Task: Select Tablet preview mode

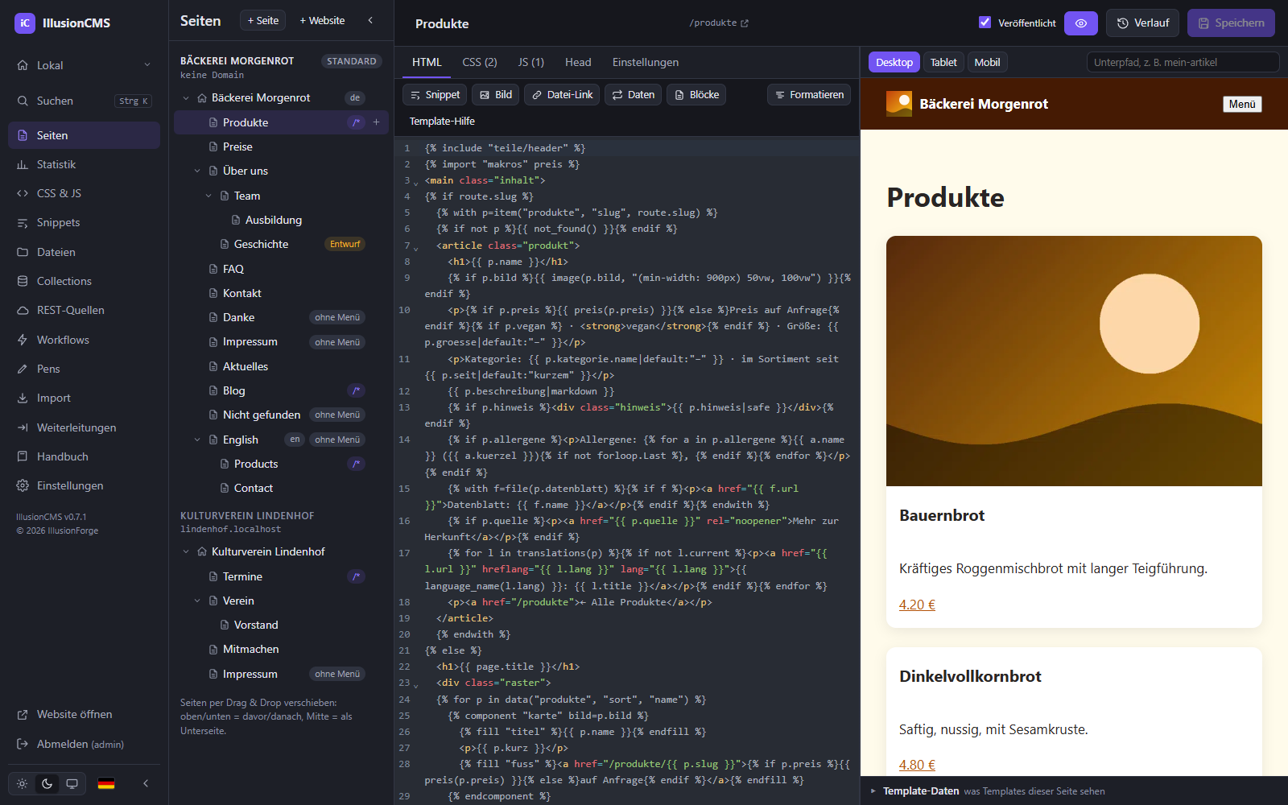Action: [x=943, y=63]
